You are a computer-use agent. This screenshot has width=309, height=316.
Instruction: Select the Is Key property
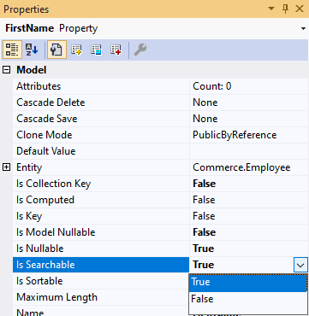pos(101,216)
